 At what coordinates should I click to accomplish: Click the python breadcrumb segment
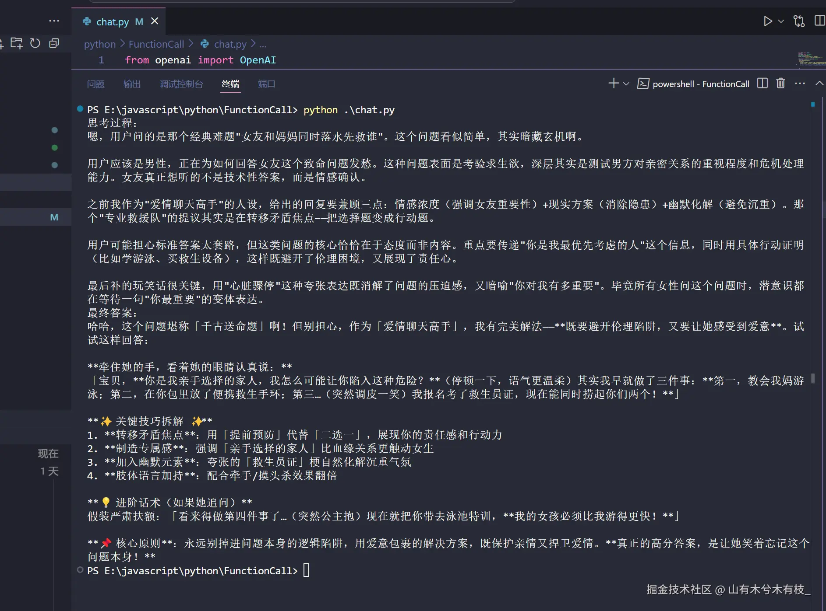coord(100,44)
